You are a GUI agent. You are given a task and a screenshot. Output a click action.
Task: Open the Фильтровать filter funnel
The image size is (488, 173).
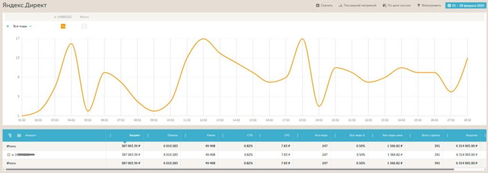tap(419, 5)
